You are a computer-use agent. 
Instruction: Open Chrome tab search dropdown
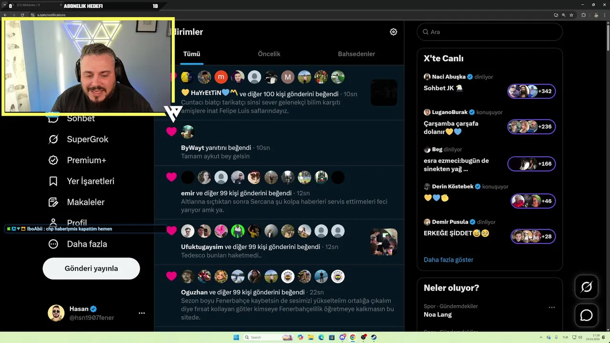pos(4,6)
